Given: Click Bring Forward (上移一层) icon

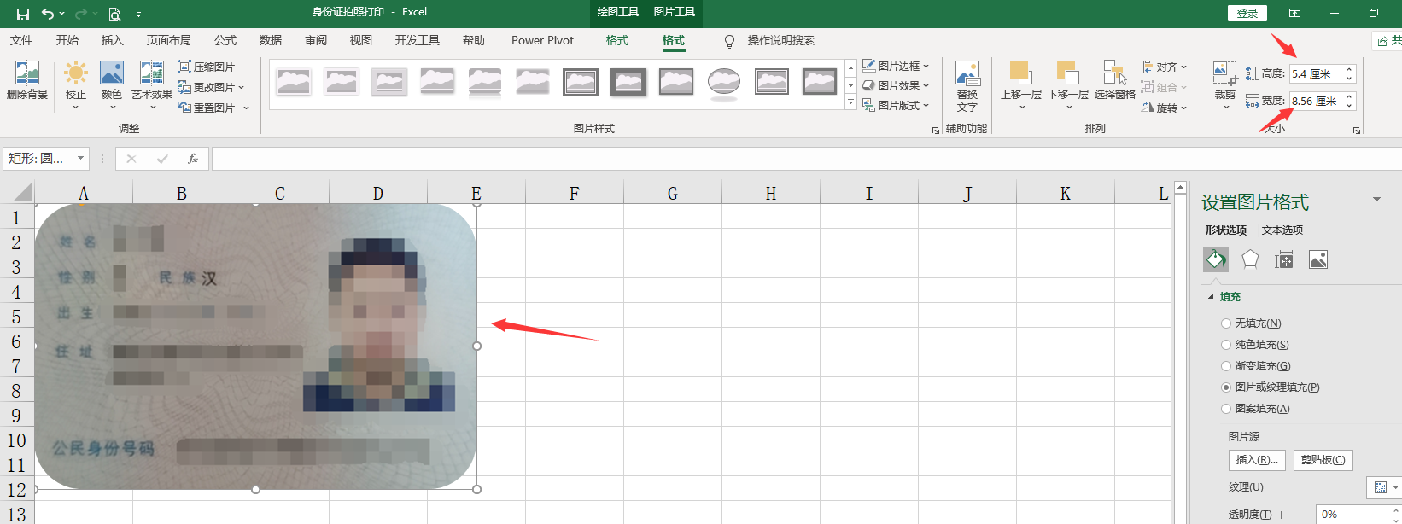Looking at the screenshot, I should (x=1021, y=84).
